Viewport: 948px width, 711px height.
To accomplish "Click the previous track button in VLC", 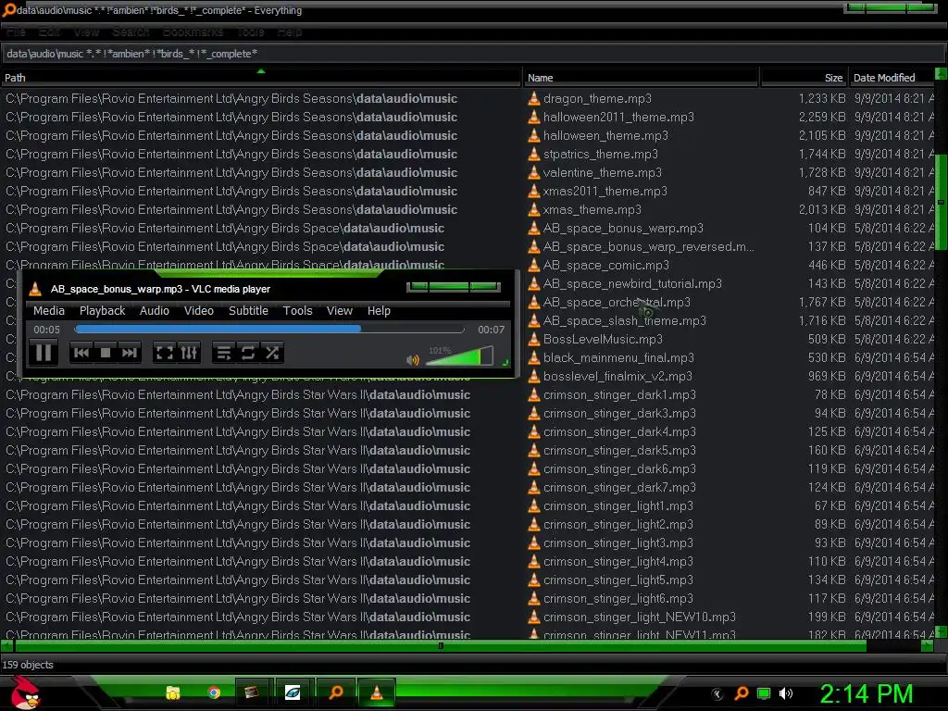I will pos(81,353).
